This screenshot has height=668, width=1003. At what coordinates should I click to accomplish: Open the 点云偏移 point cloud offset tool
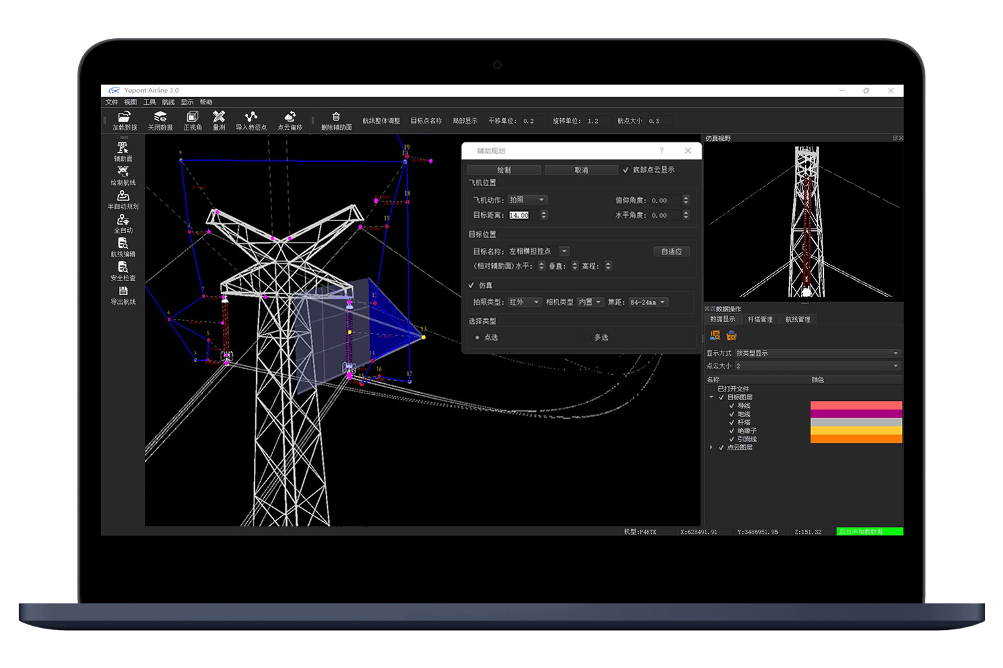click(290, 117)
